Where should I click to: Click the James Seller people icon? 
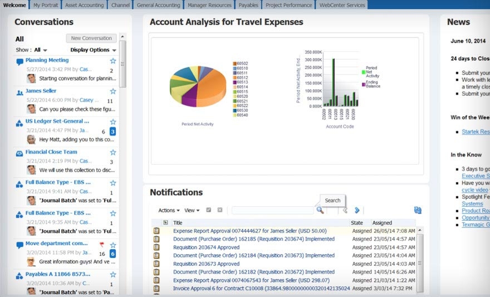[20, 92]
